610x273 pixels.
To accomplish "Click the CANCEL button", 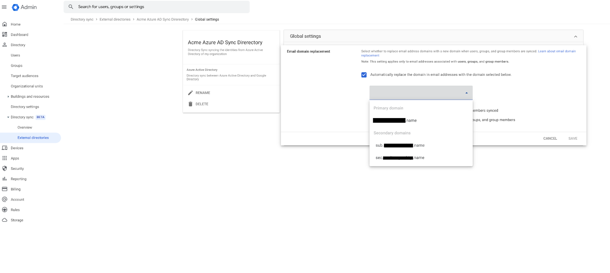I will pyautogui.click(x=550, y=138).
